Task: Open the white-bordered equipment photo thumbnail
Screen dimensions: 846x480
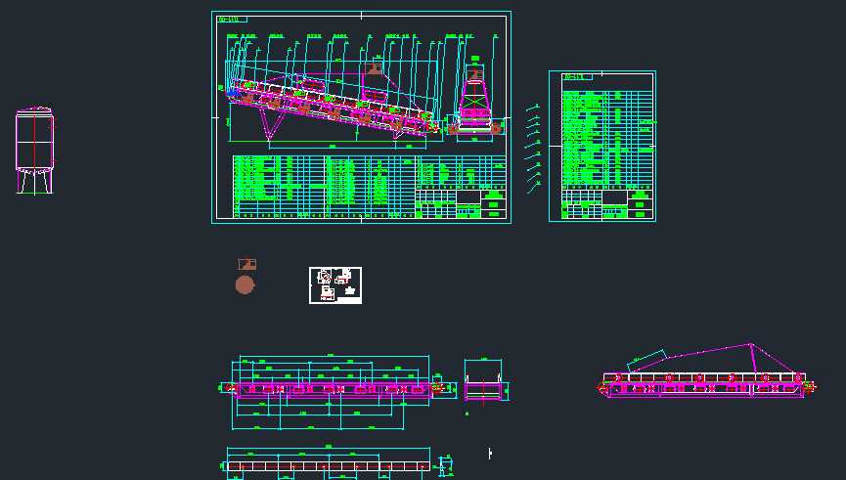Action: [335, 285]
